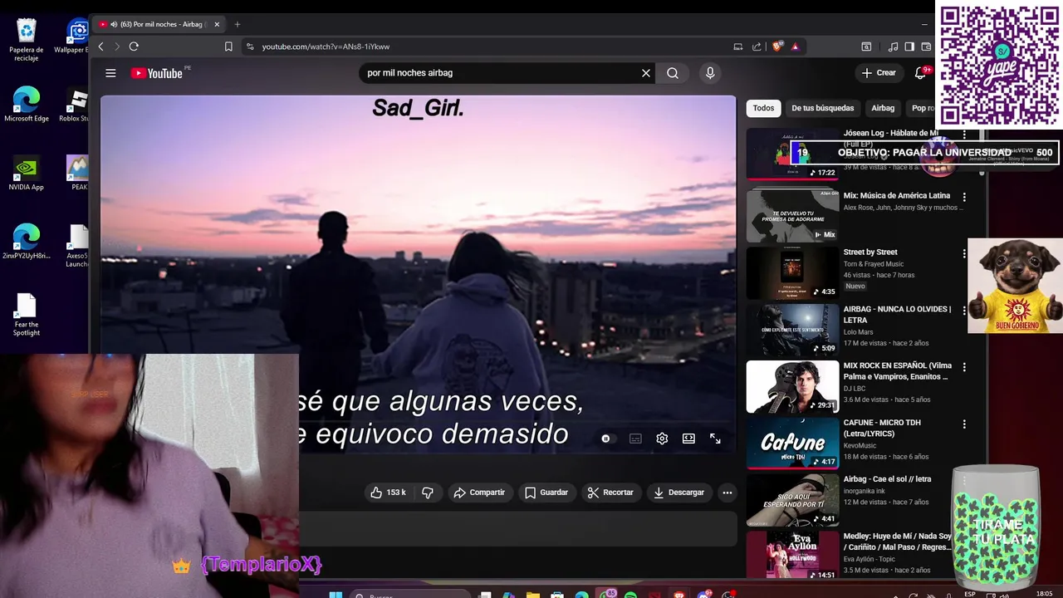Screen dimensions: 1063x598
Task: Click Descargar button below video
Action: point(678,493)
